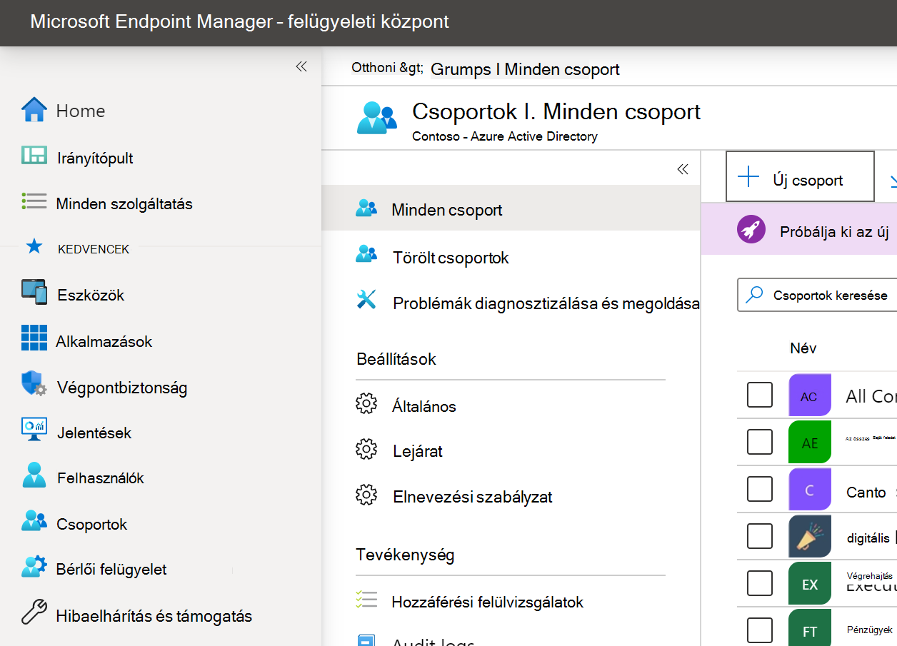Image resolution: width=897 pixels, height=646 pixels.
Task: Click the purple rocket preview icon
Action: pos(751,230)
